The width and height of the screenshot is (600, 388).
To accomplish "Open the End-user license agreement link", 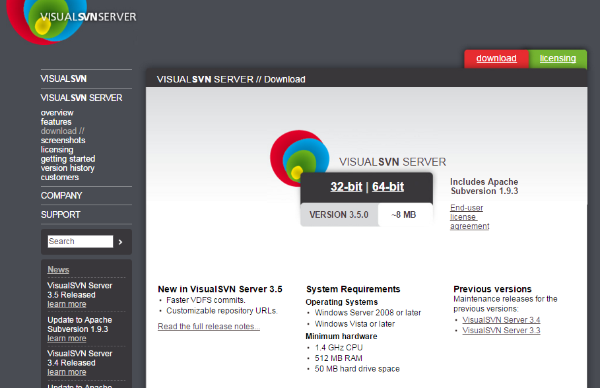I will click(469, 217).
